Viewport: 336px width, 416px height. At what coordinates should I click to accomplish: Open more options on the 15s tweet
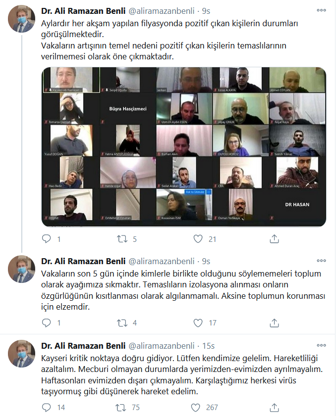(321, 345)
